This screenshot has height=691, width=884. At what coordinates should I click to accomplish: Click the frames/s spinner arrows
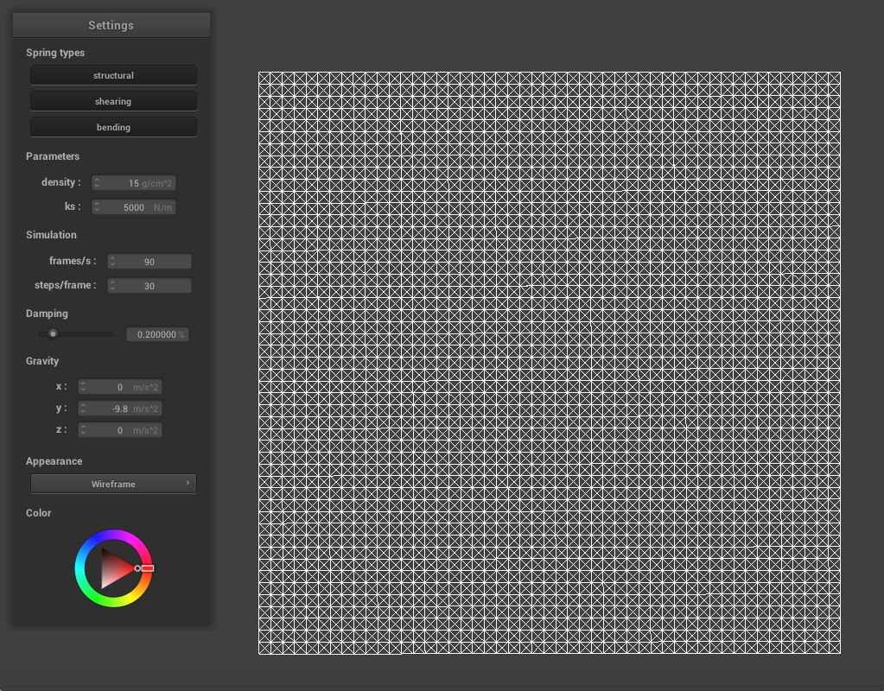[x=112, y=262]
